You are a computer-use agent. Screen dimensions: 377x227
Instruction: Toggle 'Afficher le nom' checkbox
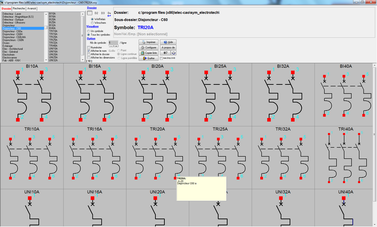[89, 51]
